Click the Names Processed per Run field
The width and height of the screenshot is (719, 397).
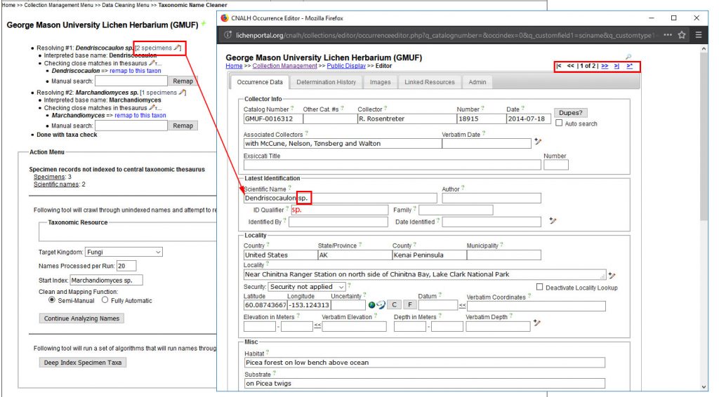pos(126,266)
